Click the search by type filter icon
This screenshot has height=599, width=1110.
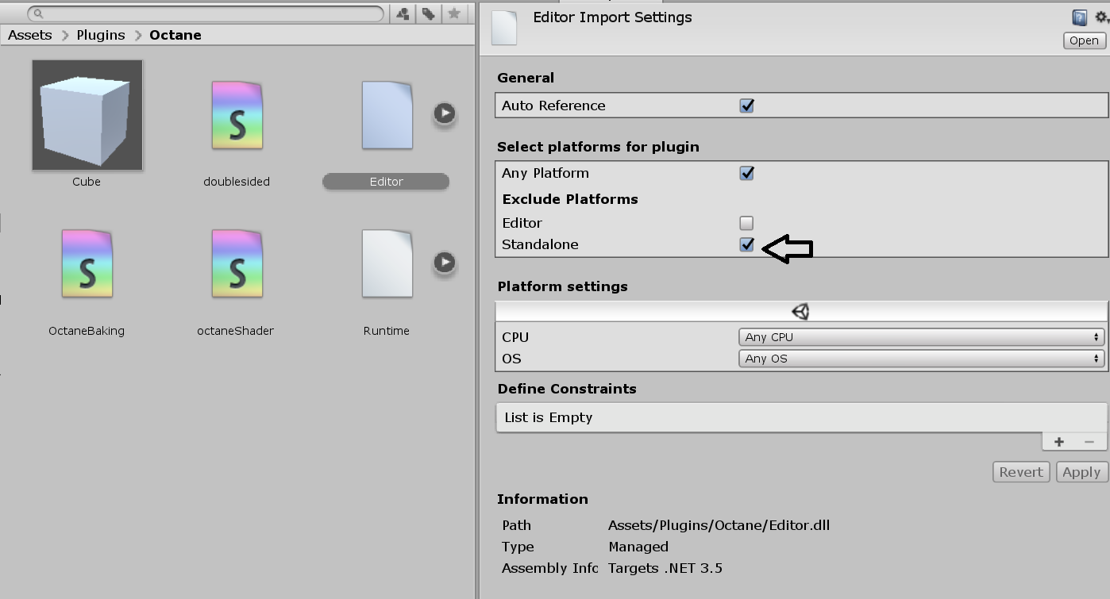point(403,13)
